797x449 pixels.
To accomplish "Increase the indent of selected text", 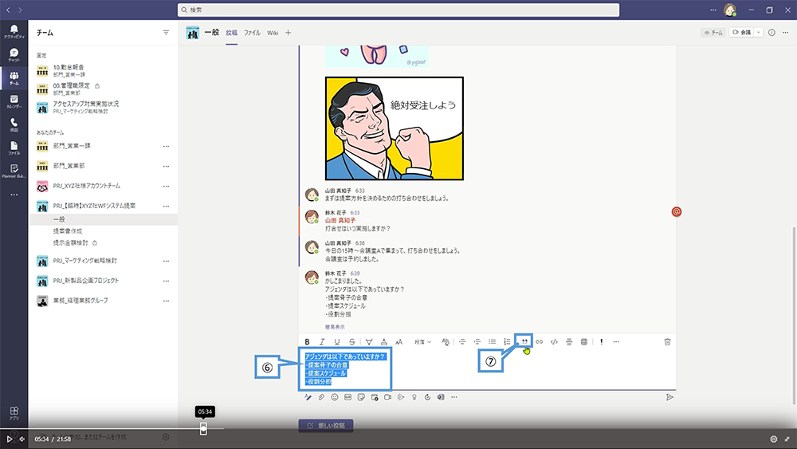I will (x=477, y=341).
